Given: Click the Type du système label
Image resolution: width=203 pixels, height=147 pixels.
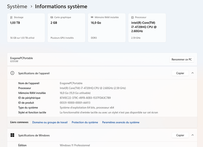Looking at the screenshot, I should 28,108.
